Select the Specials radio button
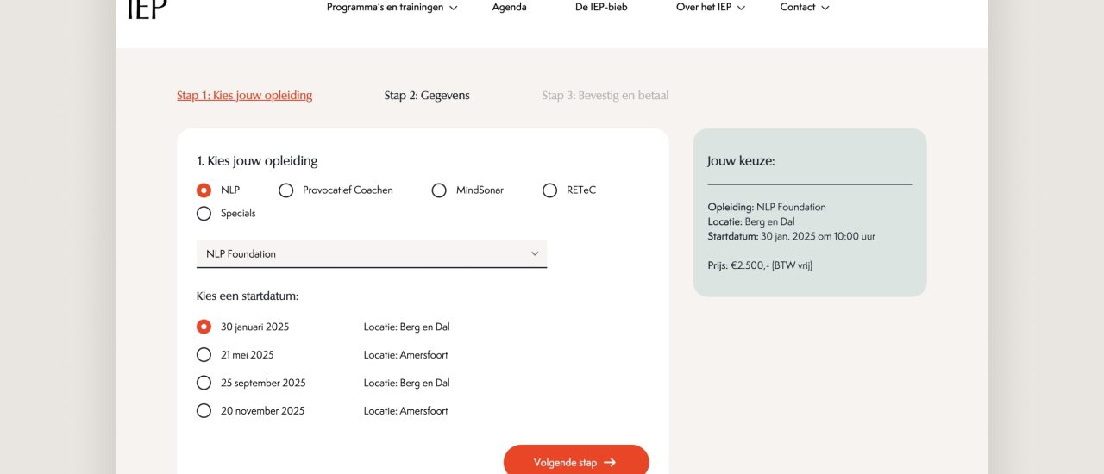This screenshot has height=474, width=1104. click(204, 214)
